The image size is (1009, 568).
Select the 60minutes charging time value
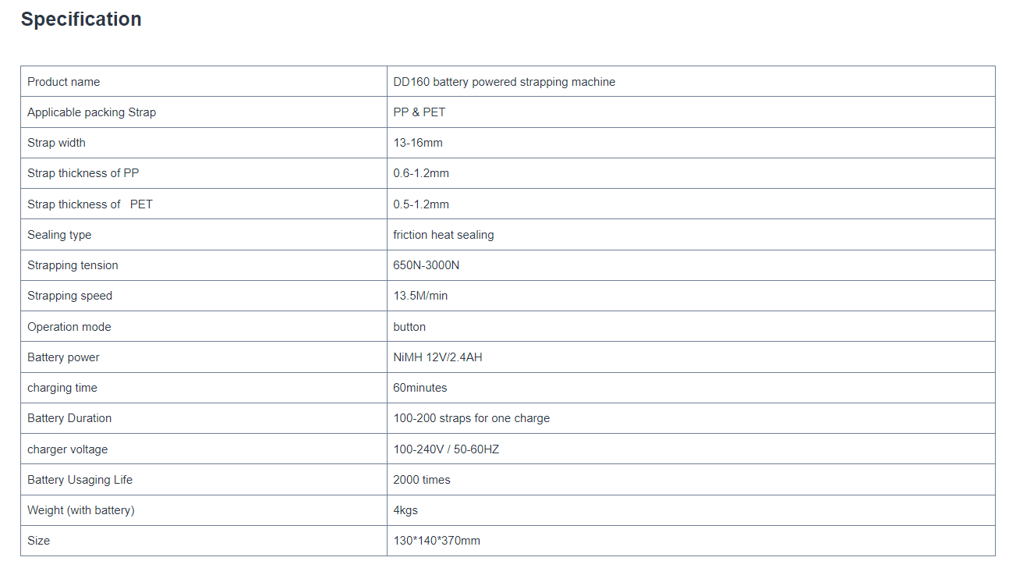click(x=420, y=388)
